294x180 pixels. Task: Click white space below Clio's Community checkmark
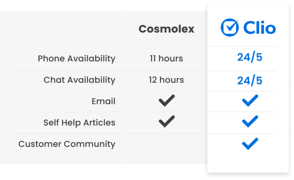point(250,162)
